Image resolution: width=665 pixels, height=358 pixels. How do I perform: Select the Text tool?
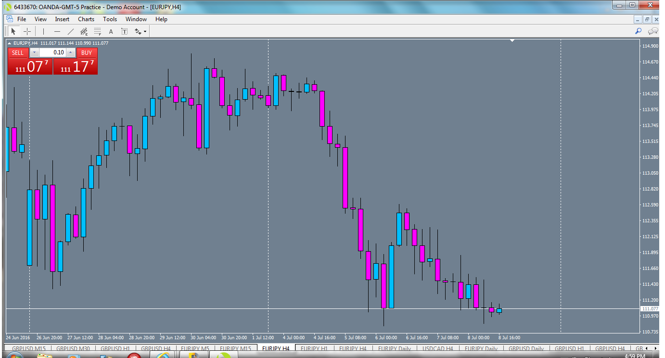(110, 31)
